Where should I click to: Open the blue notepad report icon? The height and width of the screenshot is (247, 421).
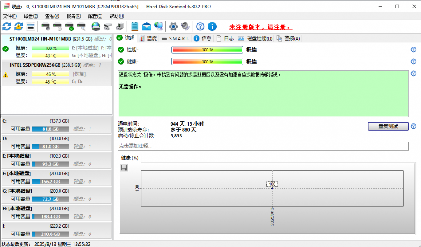pyautogui.click(x=134, y=27)
